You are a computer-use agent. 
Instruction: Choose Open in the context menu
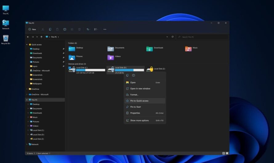145,82
